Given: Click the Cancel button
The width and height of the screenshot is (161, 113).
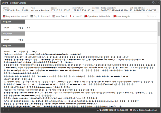Looking at the screenshot, I should [152, 16].
